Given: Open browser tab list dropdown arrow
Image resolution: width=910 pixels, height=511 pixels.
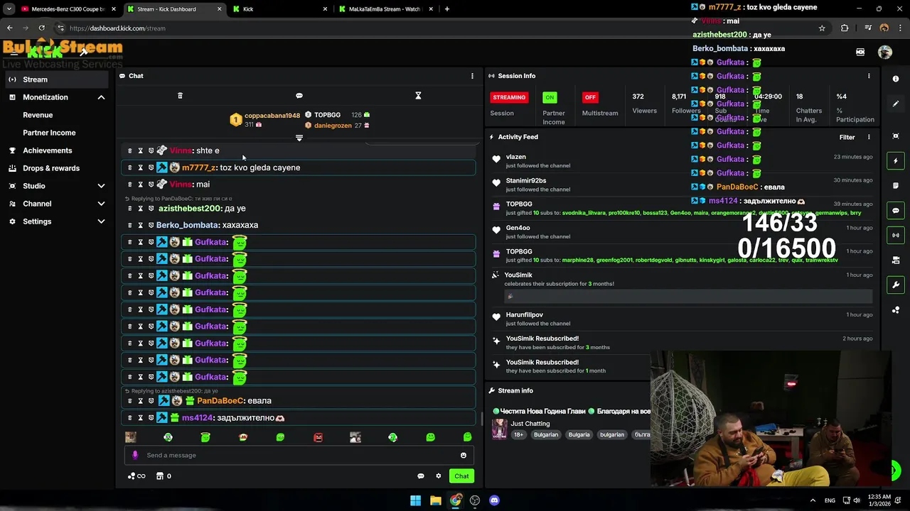Looking at the screenshot, I should coord(9,9).
